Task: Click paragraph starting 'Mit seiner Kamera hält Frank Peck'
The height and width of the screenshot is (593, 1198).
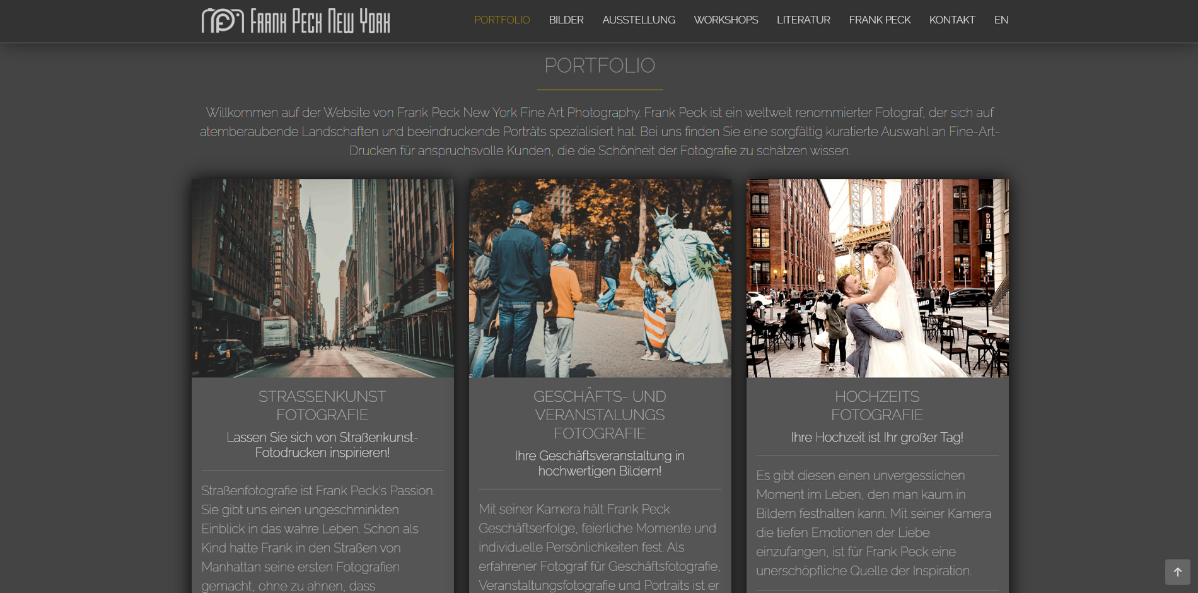Action: 600,547
